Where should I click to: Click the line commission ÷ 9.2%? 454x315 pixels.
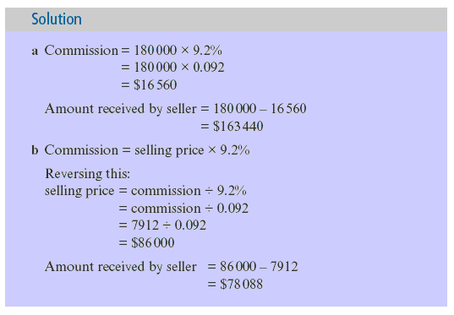click(x=189, y=191)
